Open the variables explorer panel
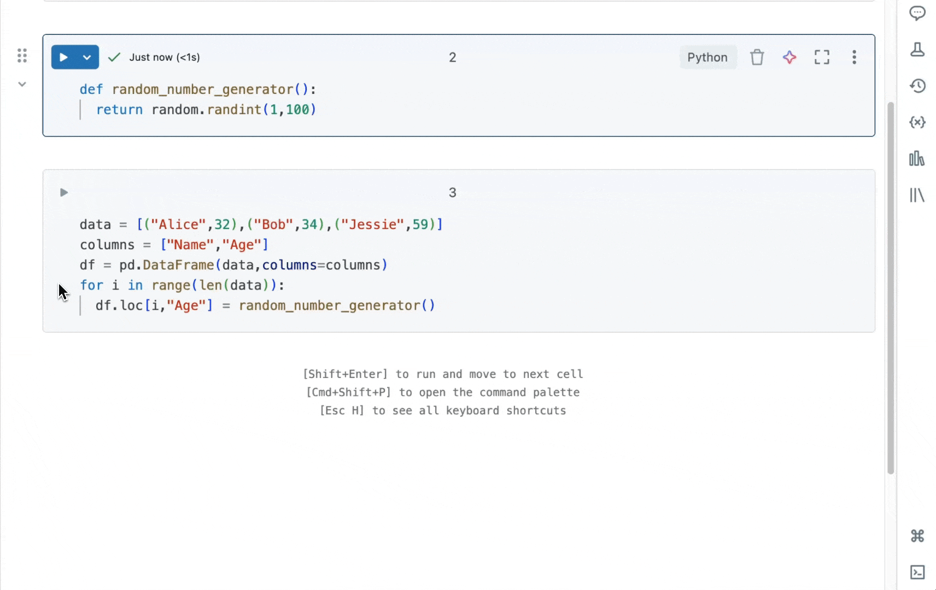936x590 pixels. pyautogui.click(x=917, y=122)
